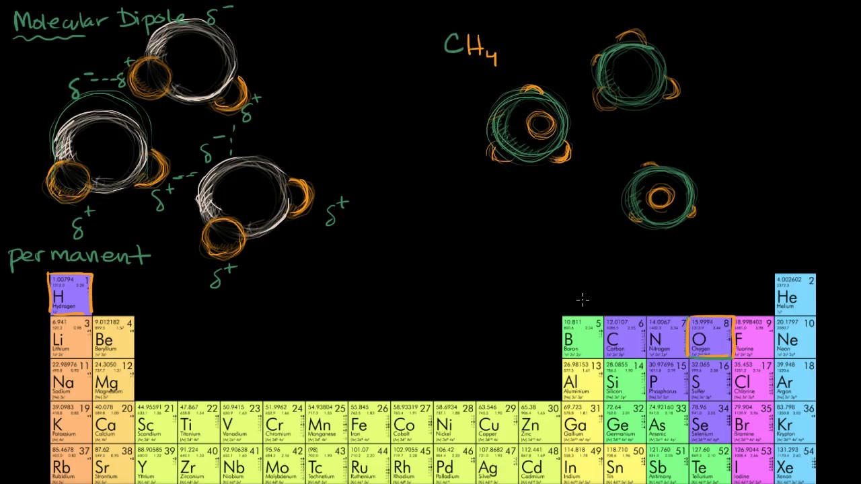The height and width of the screenshot is (484, 861).
Task: Select the Titanium (Ti) element cell
Action: point(199,421)
